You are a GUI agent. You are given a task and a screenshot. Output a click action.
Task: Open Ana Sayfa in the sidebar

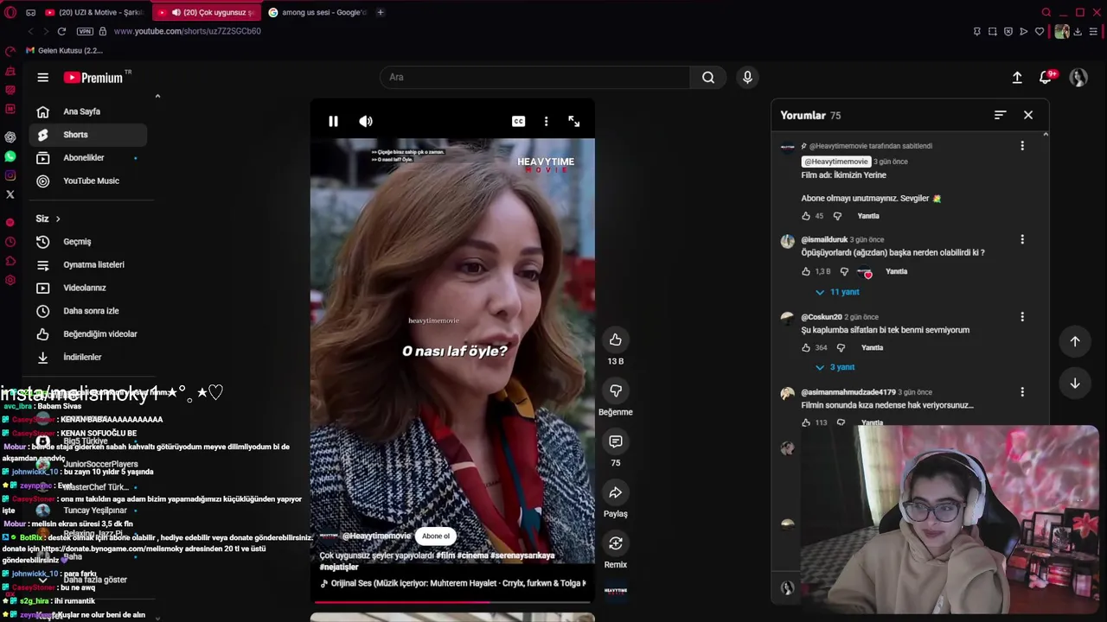88,111
